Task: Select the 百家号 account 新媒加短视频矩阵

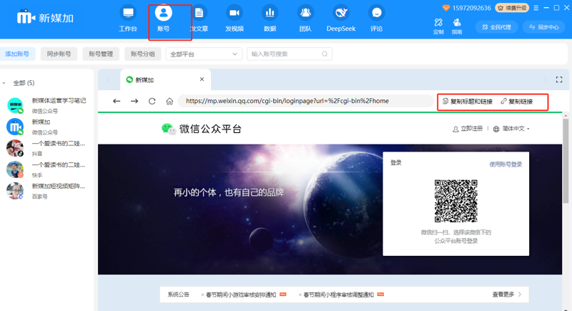Action: click(46, 191)
